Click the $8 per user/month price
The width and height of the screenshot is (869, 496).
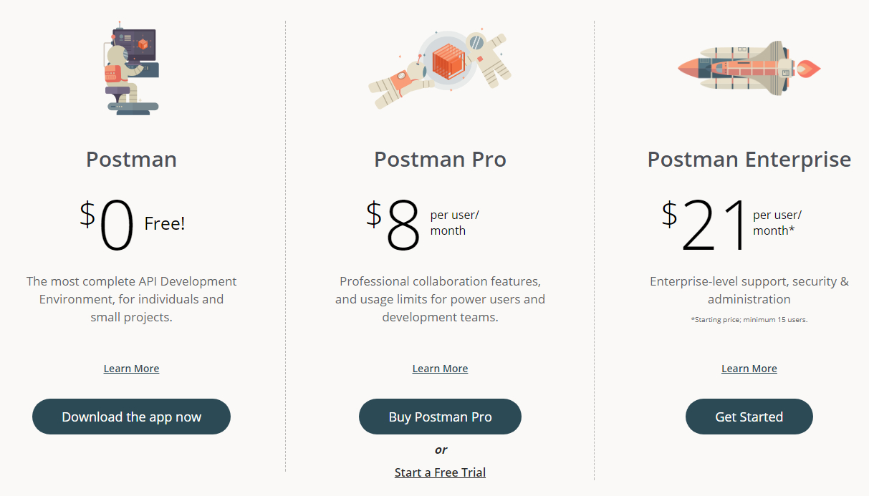[423, 225]
